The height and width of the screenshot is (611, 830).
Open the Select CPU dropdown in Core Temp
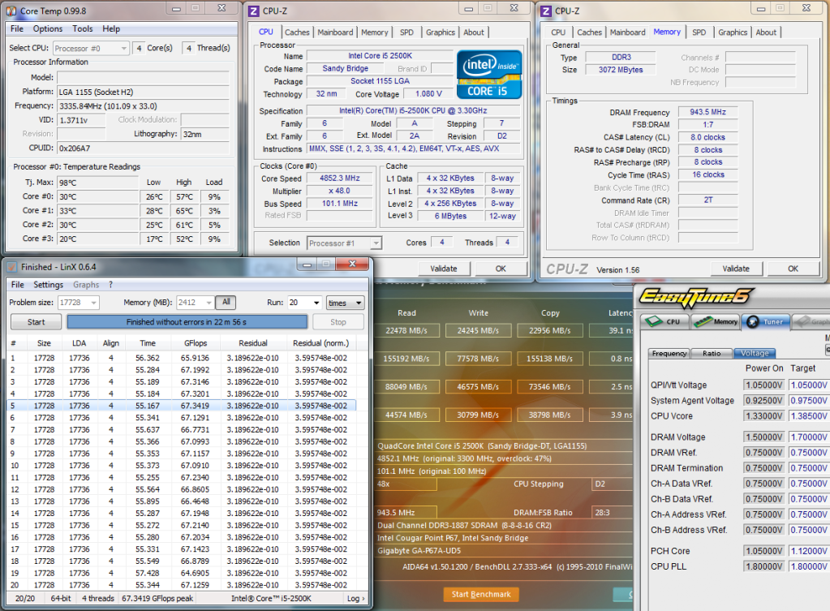tap(91, 48)
